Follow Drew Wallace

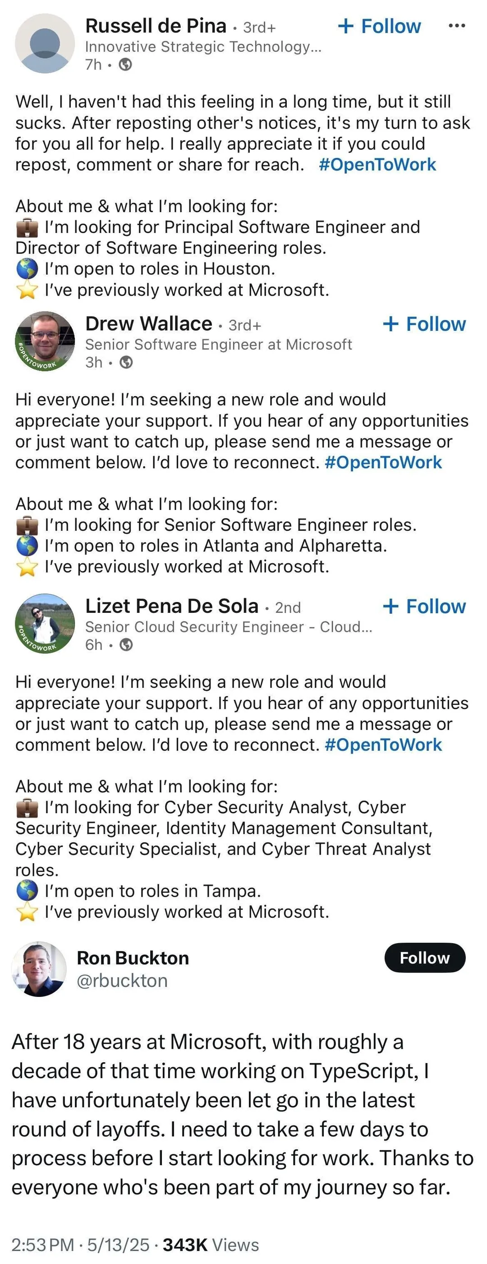point(425,324)
